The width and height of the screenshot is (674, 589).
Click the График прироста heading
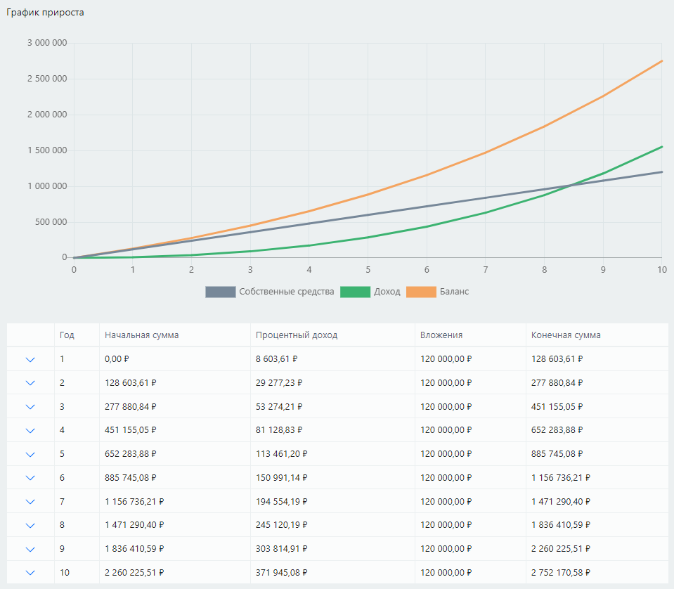(x=45, y=13)
